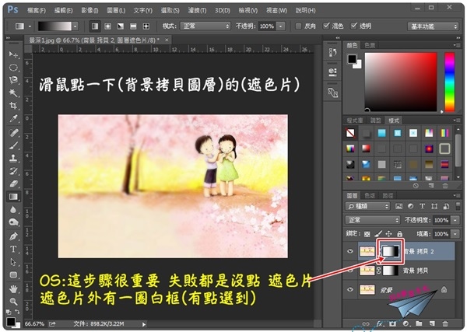Screen dimensions: 467x332
Task: Click the fx layer style icon
Action: [380, 323]
